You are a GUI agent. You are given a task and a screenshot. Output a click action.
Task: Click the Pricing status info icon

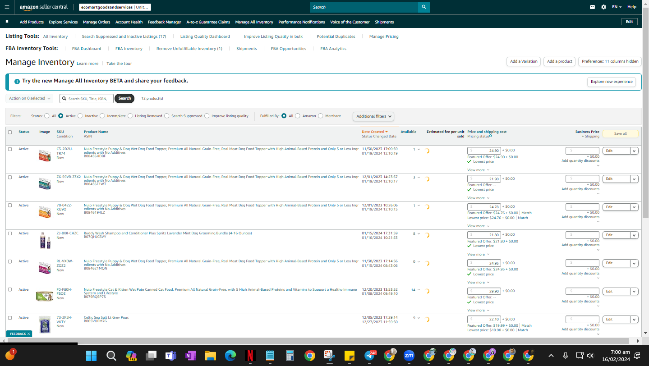[490, 136]
